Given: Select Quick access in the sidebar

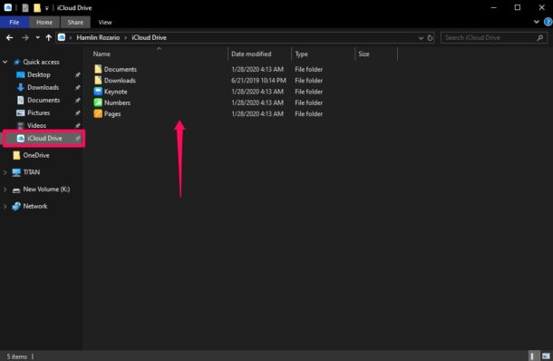Looking at the screenshot, I should point(41,62).
